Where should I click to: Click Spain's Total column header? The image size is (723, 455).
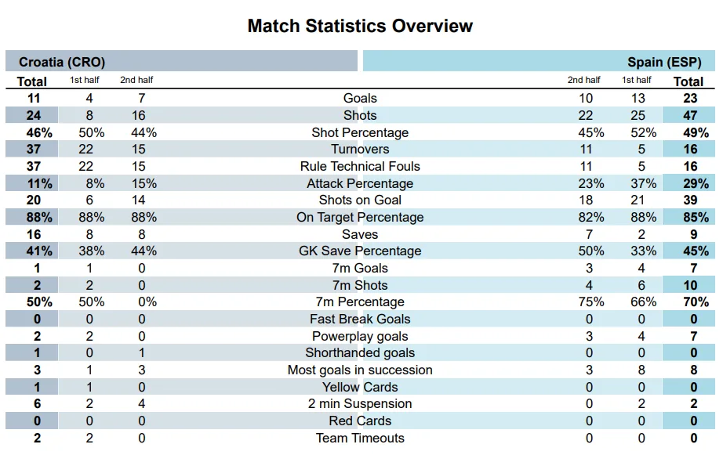coord(688,81)
